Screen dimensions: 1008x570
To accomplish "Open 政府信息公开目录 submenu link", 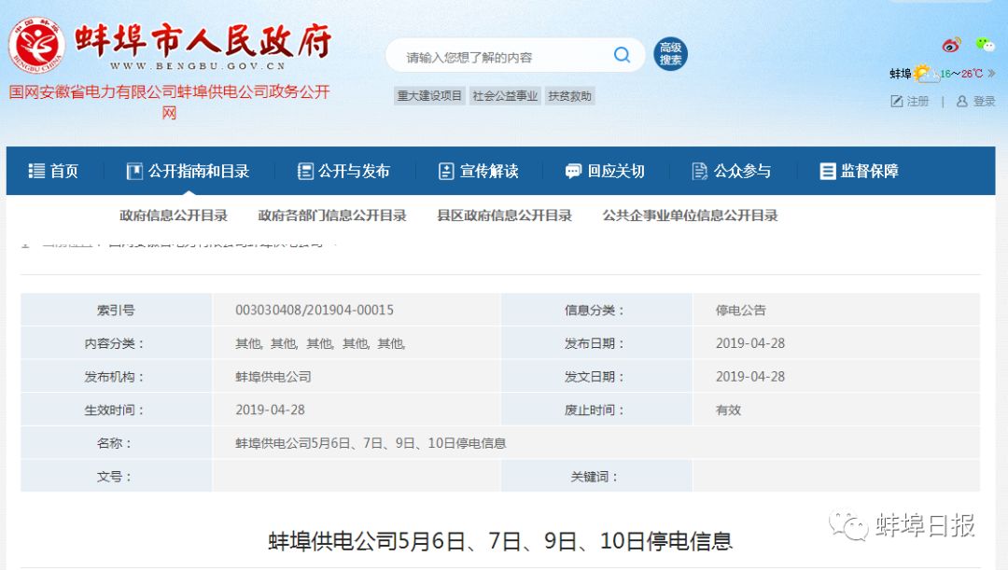I will pos(174,215).
